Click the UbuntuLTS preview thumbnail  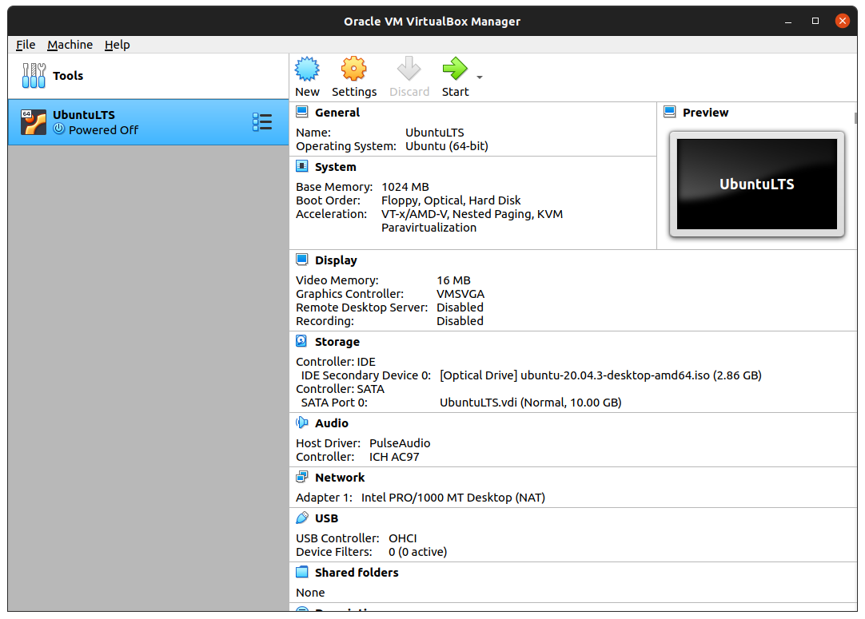(x=756, y=185)
